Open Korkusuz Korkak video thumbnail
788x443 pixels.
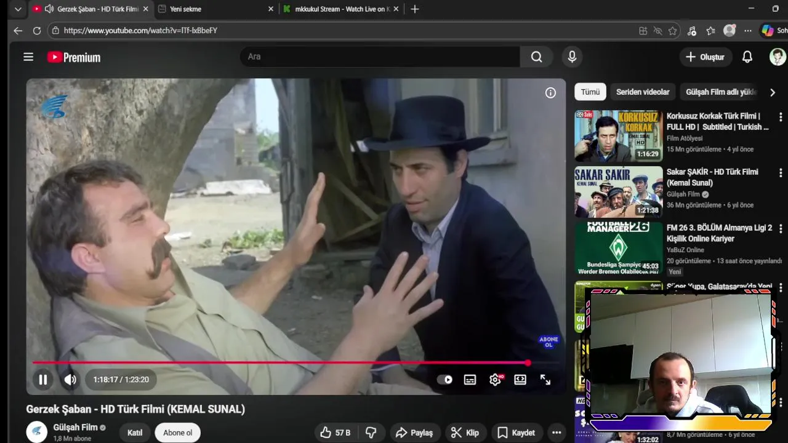(x=618, y=136)
